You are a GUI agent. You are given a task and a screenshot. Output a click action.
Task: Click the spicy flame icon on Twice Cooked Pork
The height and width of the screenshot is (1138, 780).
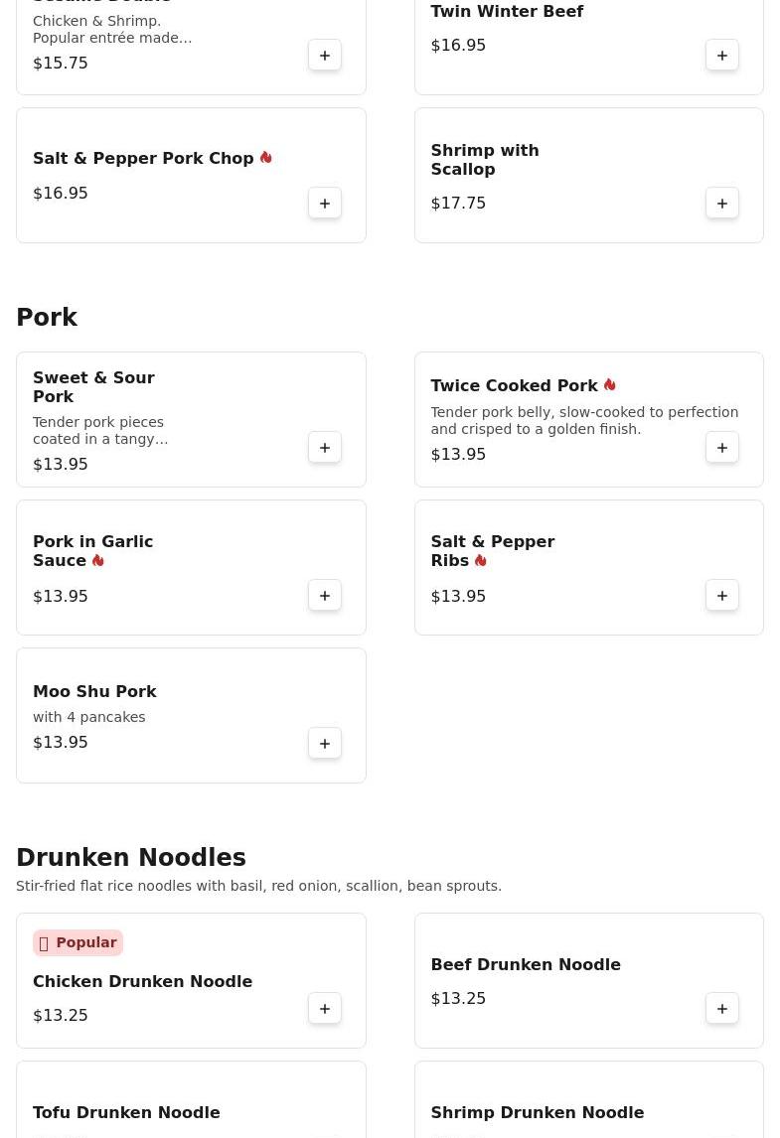click(x=609, y=385)
